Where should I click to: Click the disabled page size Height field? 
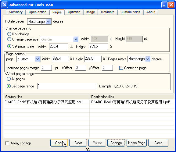pos(134,39)
